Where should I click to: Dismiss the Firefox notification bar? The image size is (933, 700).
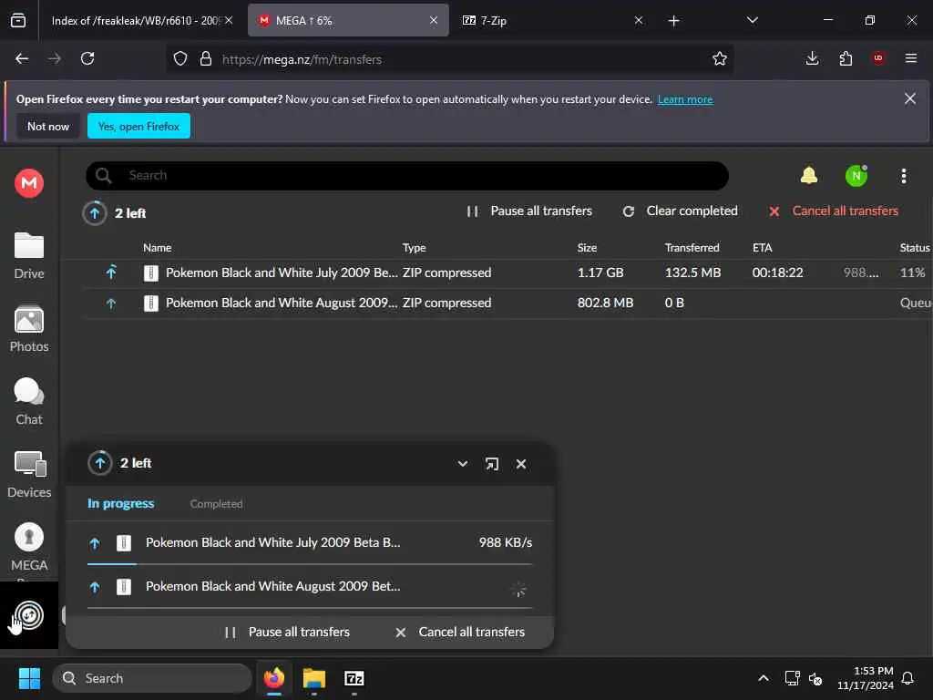tap(910, 98)
